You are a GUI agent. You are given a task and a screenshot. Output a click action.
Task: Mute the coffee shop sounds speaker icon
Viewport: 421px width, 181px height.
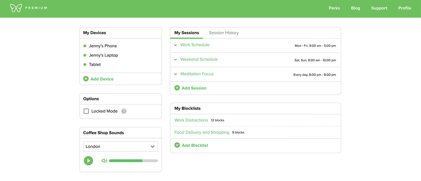[x=104, y=161]
